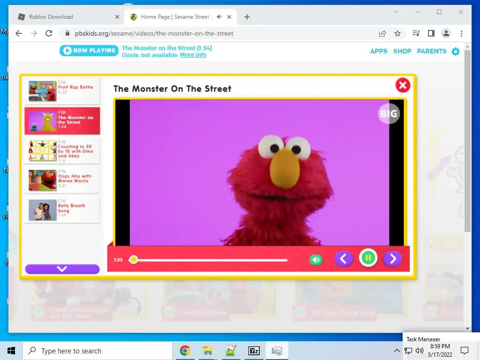Select Oops Aha with Maren Morris clip
This screenshot has height=360, width=480.
pyautogui.click(x=62, y=180)
